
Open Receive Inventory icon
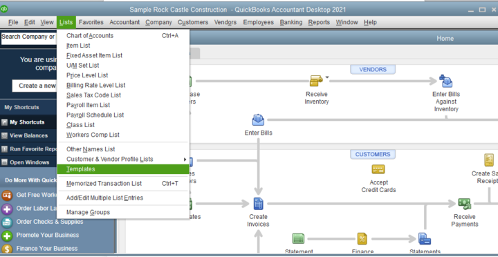click(x=316, y=81)
